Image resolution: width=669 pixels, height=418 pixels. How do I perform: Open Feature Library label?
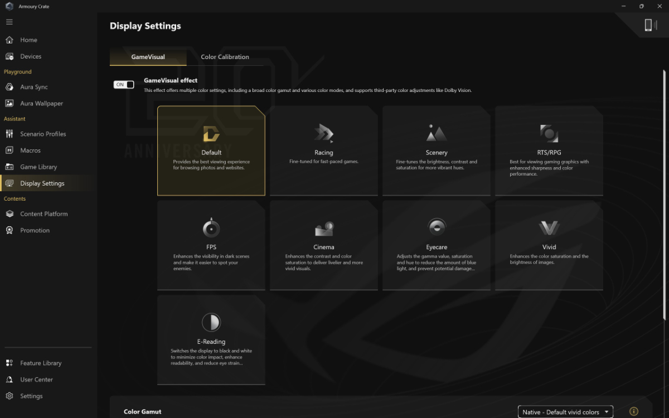pos(41,363)
